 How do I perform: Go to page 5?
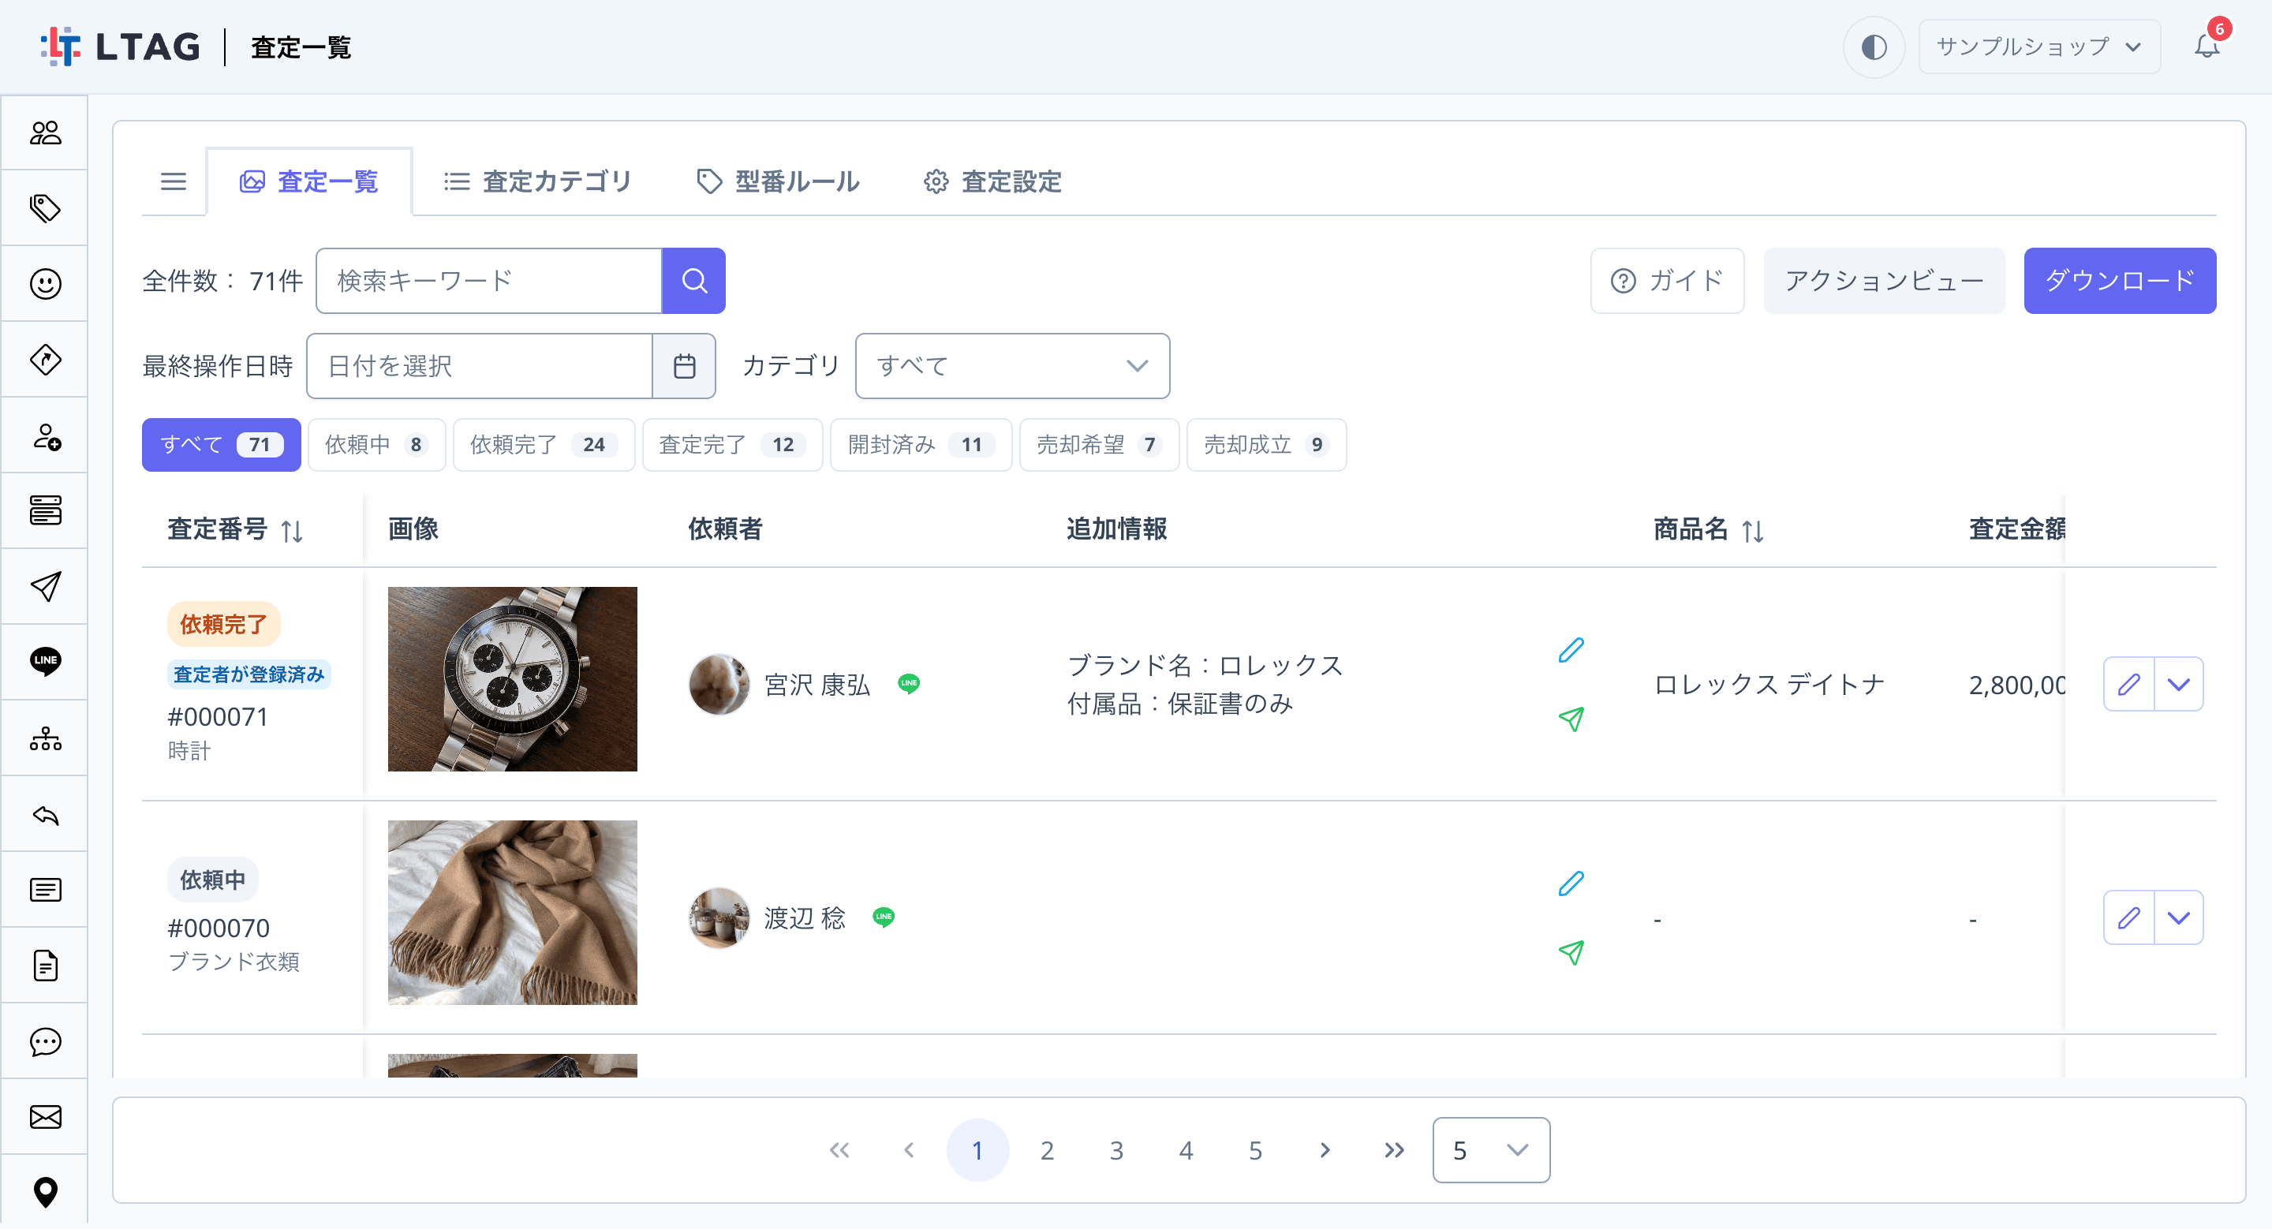click(1255, 1151)
